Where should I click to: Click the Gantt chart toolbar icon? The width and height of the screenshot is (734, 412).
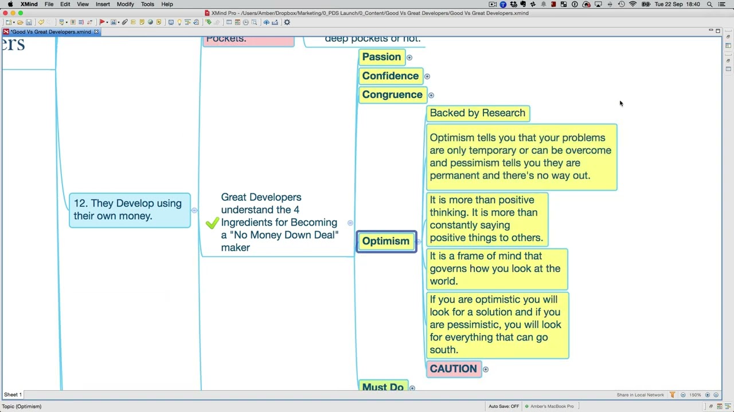(188, 22)
